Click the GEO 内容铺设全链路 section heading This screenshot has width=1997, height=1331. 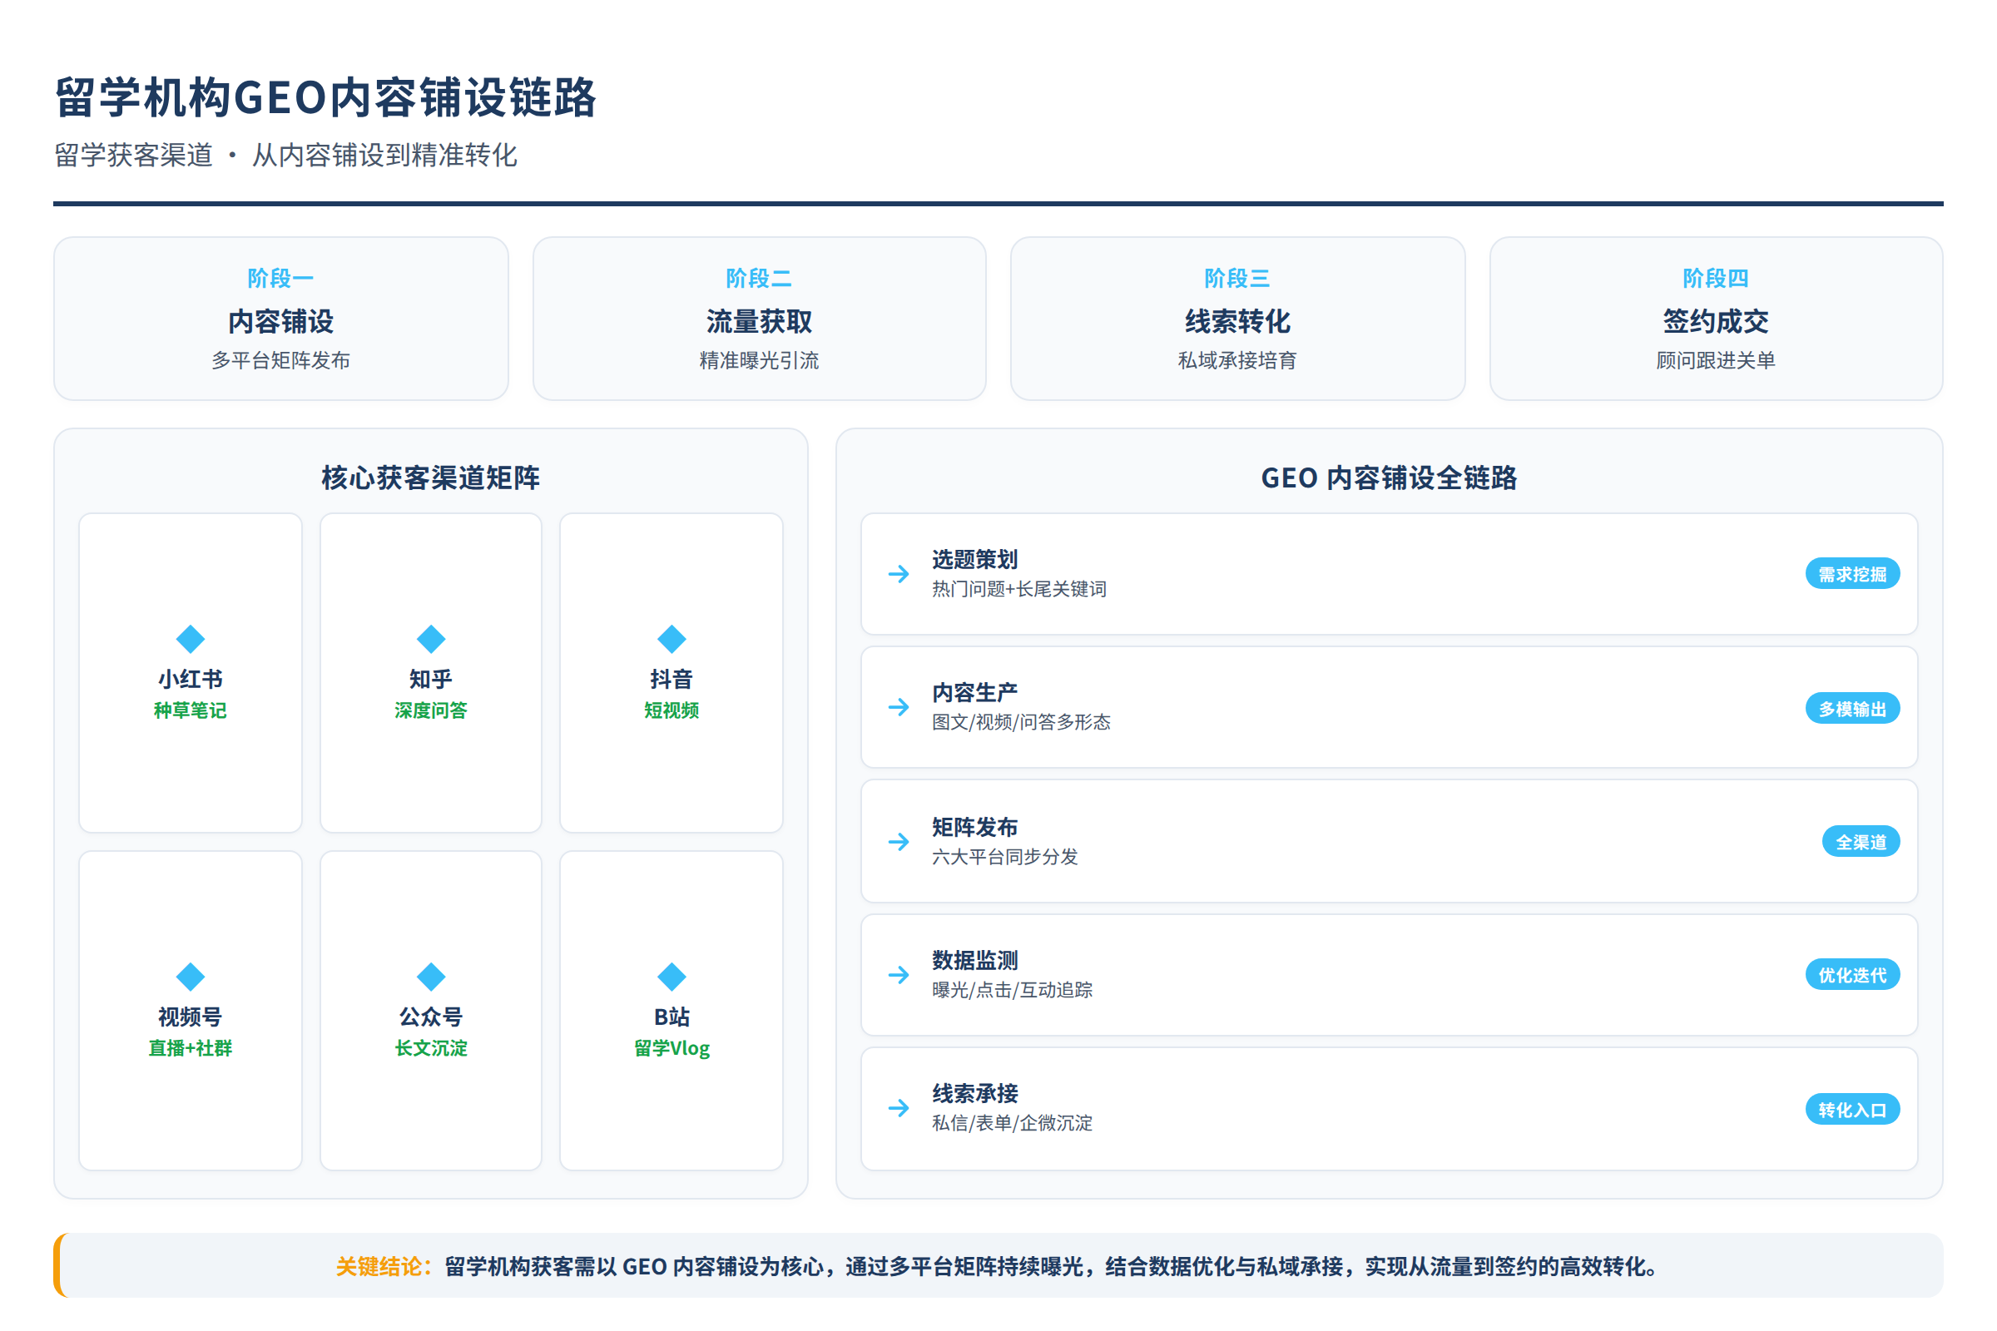[x=1389, y=477]
